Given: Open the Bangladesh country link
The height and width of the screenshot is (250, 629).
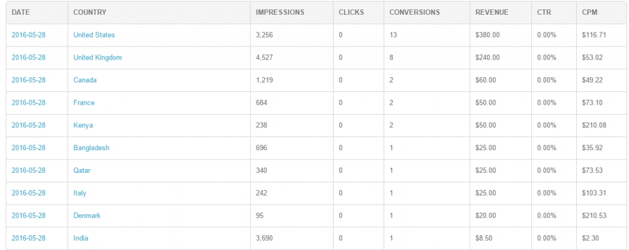Looking at the screenshot, I should click(x=91, y=148).
